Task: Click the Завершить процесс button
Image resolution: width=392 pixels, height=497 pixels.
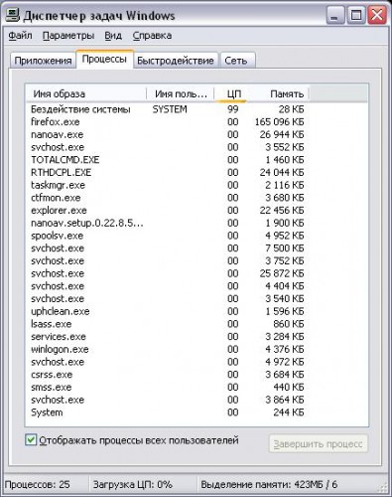Action: [318, 444]
